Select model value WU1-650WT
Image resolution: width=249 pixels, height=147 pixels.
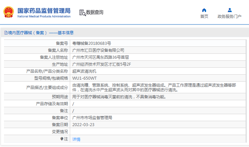coord(84,78)
